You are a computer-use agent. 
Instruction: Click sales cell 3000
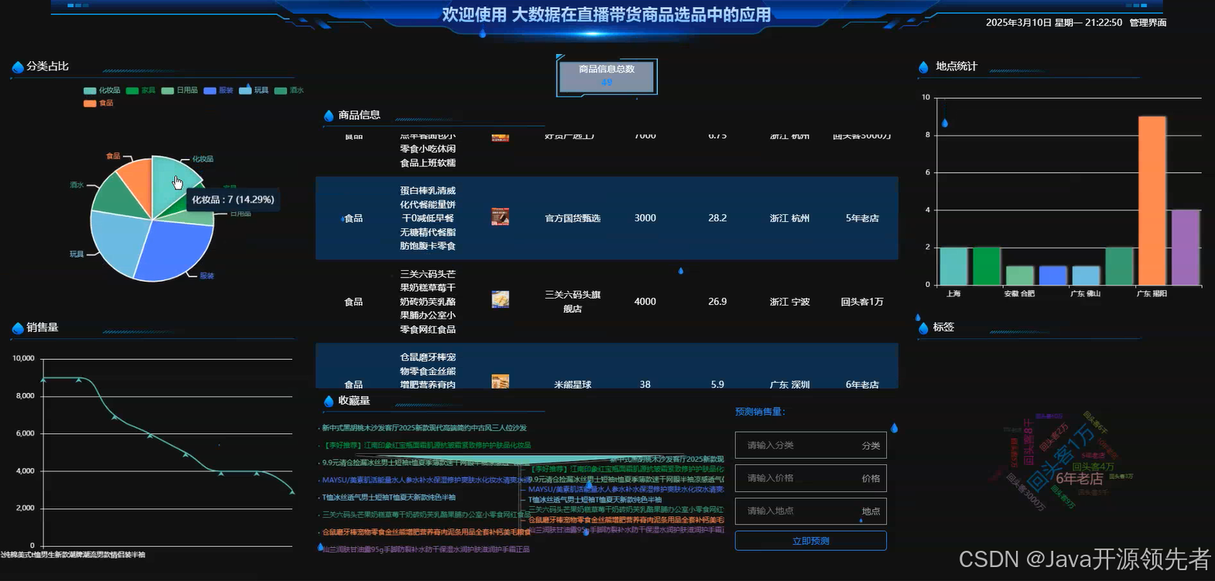point(645,218)
